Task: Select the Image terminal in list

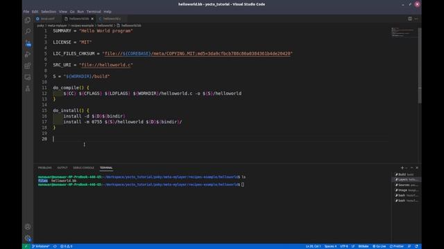Action: tap(406, 190)
